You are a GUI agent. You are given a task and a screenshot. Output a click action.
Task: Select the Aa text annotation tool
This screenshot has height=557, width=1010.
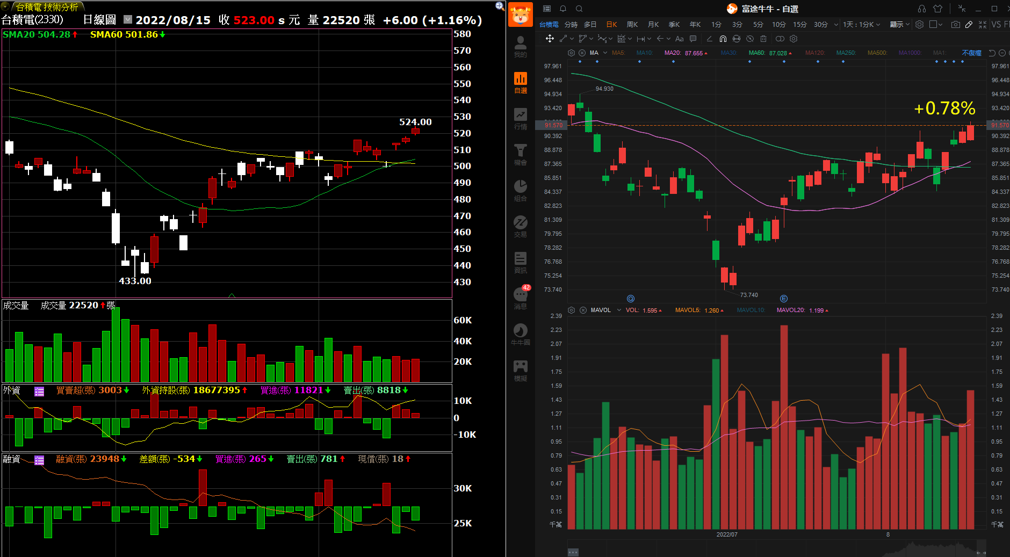pos(679,39)
